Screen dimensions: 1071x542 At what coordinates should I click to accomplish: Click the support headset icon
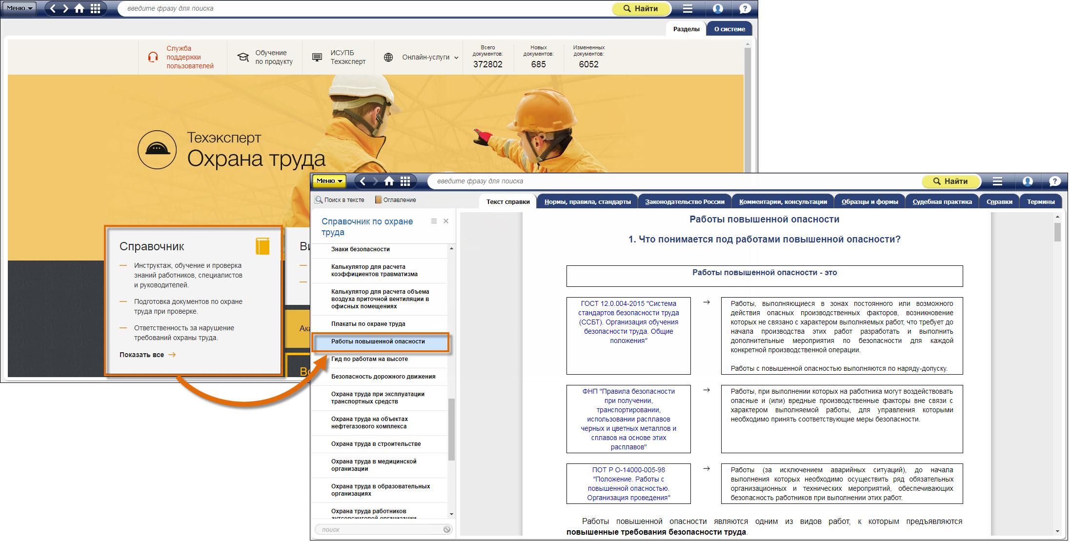click(x=153, y=57)
